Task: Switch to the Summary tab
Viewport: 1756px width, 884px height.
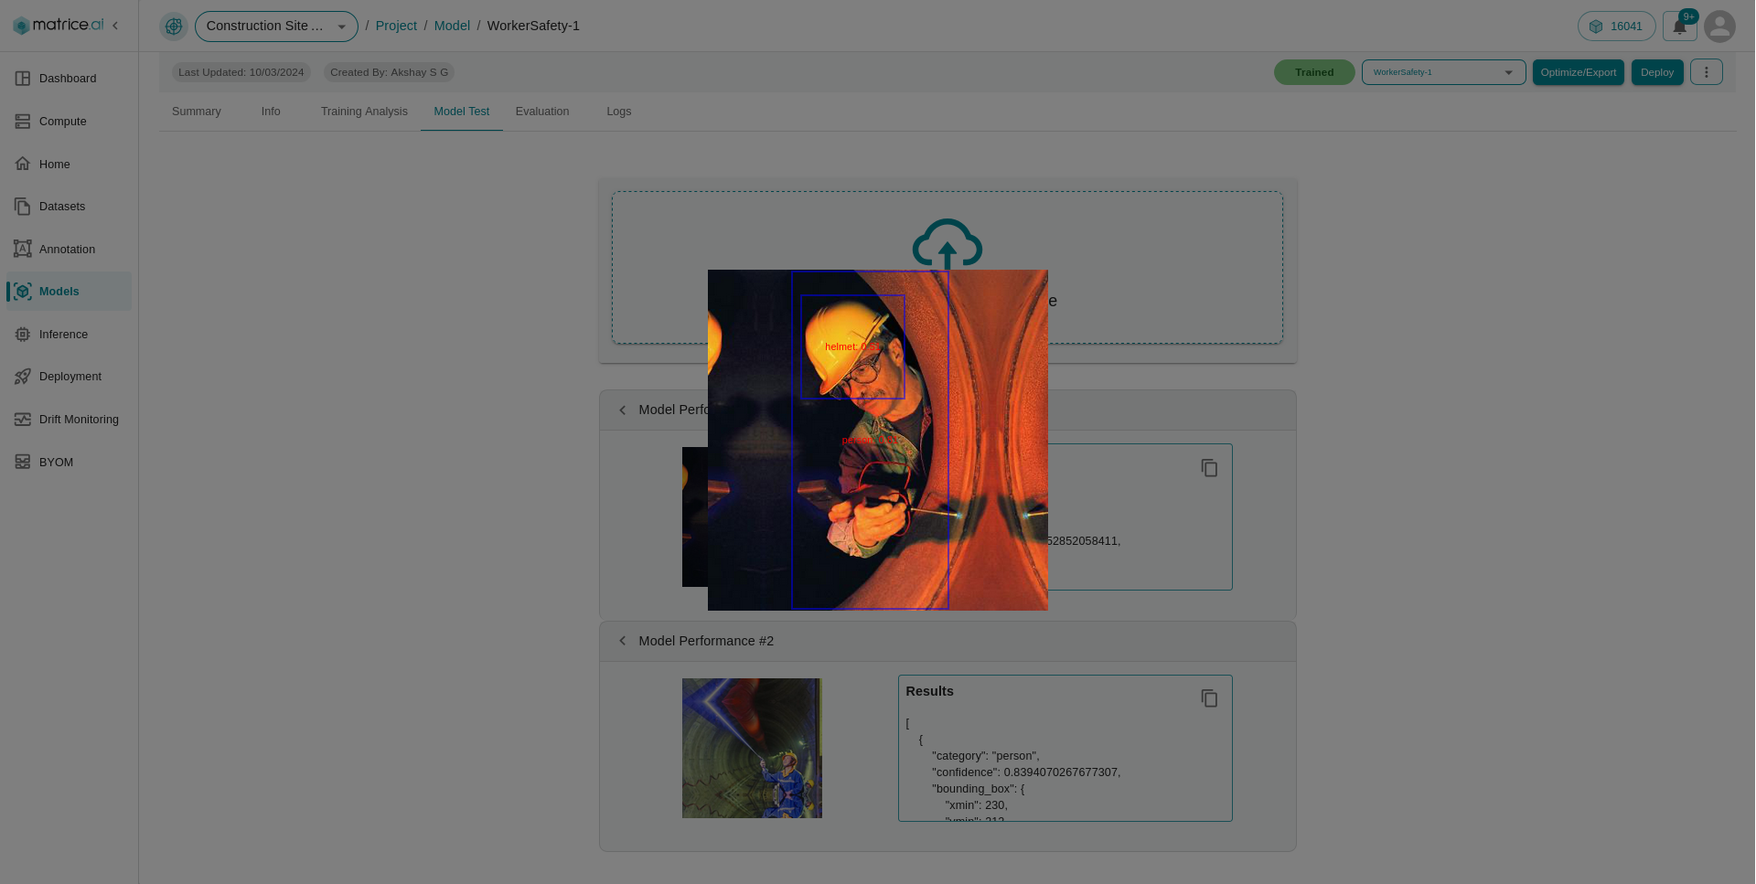Action: pyautogui.click(x=197, y=112)
